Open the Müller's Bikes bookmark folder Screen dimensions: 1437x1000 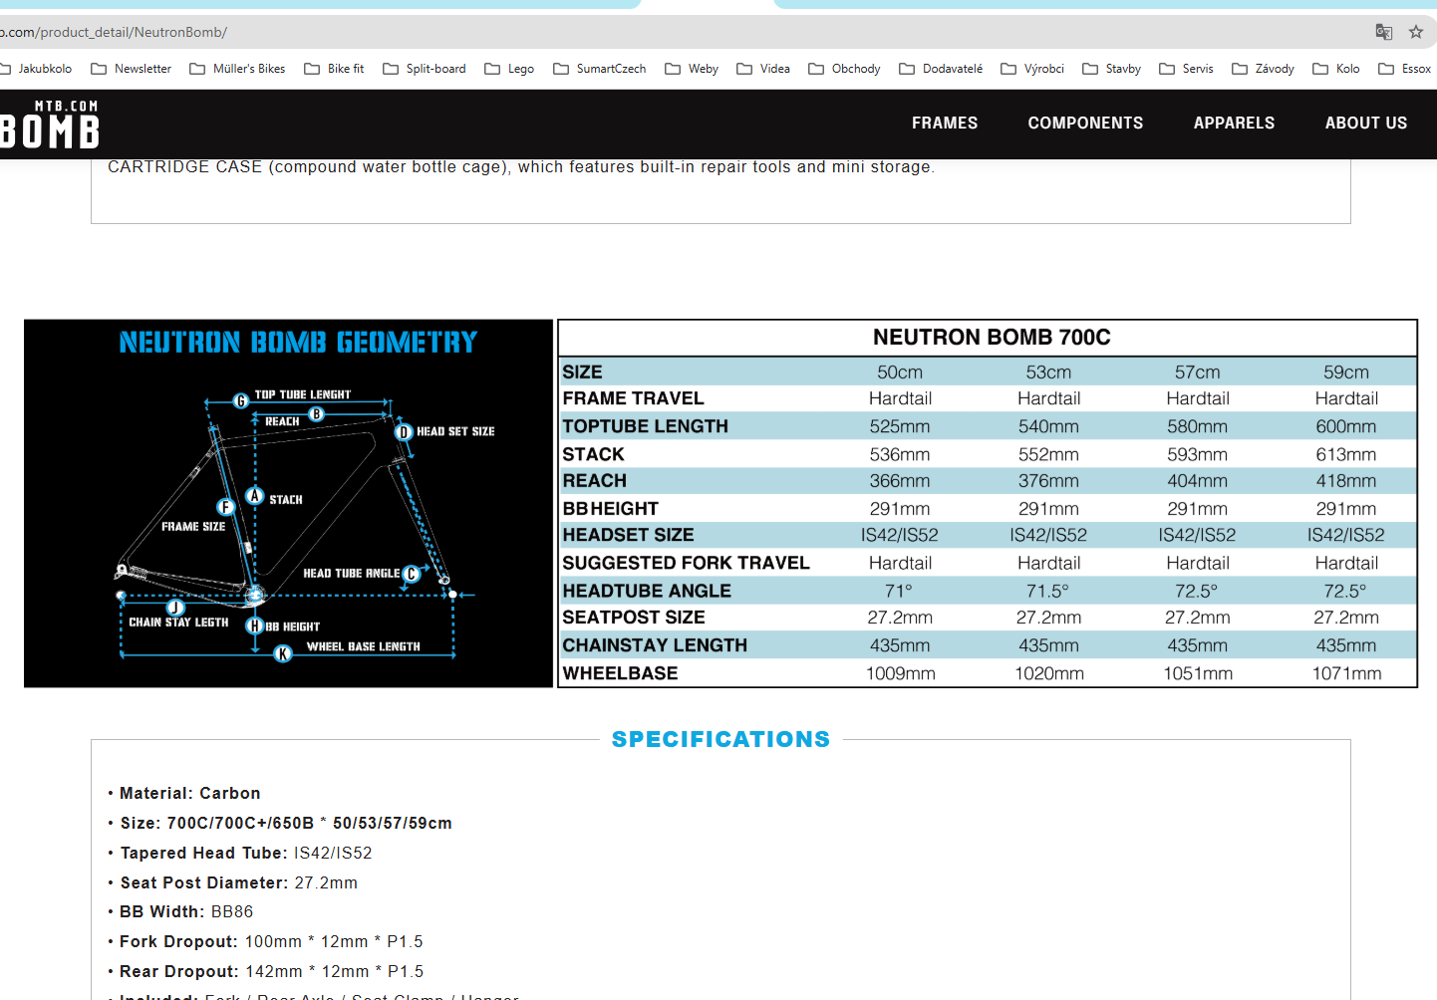click(x=237, y=69)
